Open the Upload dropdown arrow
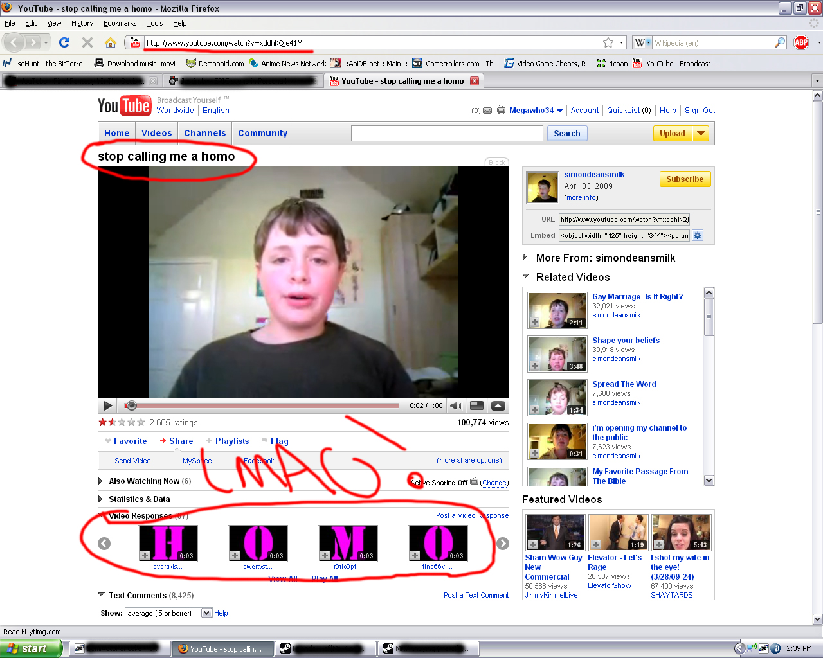823x658 pixels. click(701, 134)
